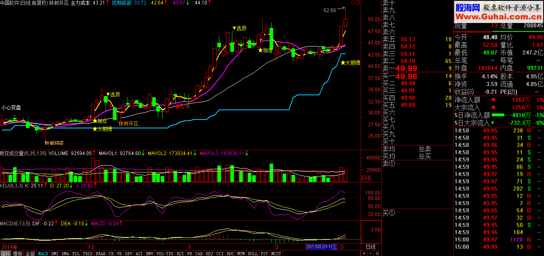Select the CCI indicator tab
Image resolution: width=544 pixels, height=256 pixels.
220,253
